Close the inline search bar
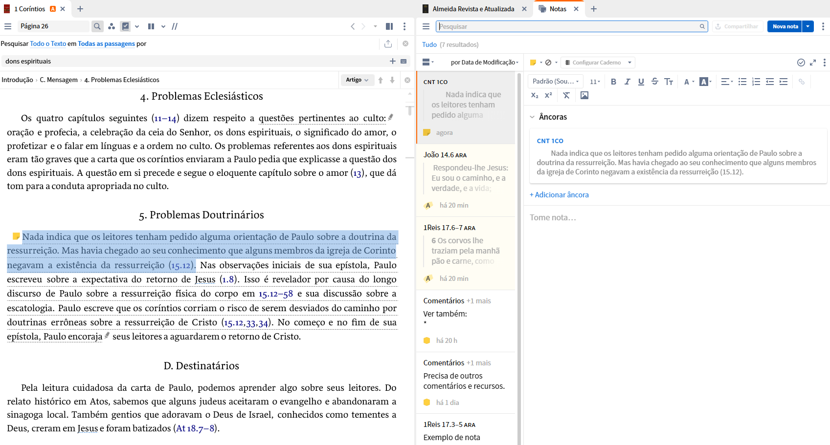This screenshot has width=830, height=445. pyautogui.click(x=405, y=43)
